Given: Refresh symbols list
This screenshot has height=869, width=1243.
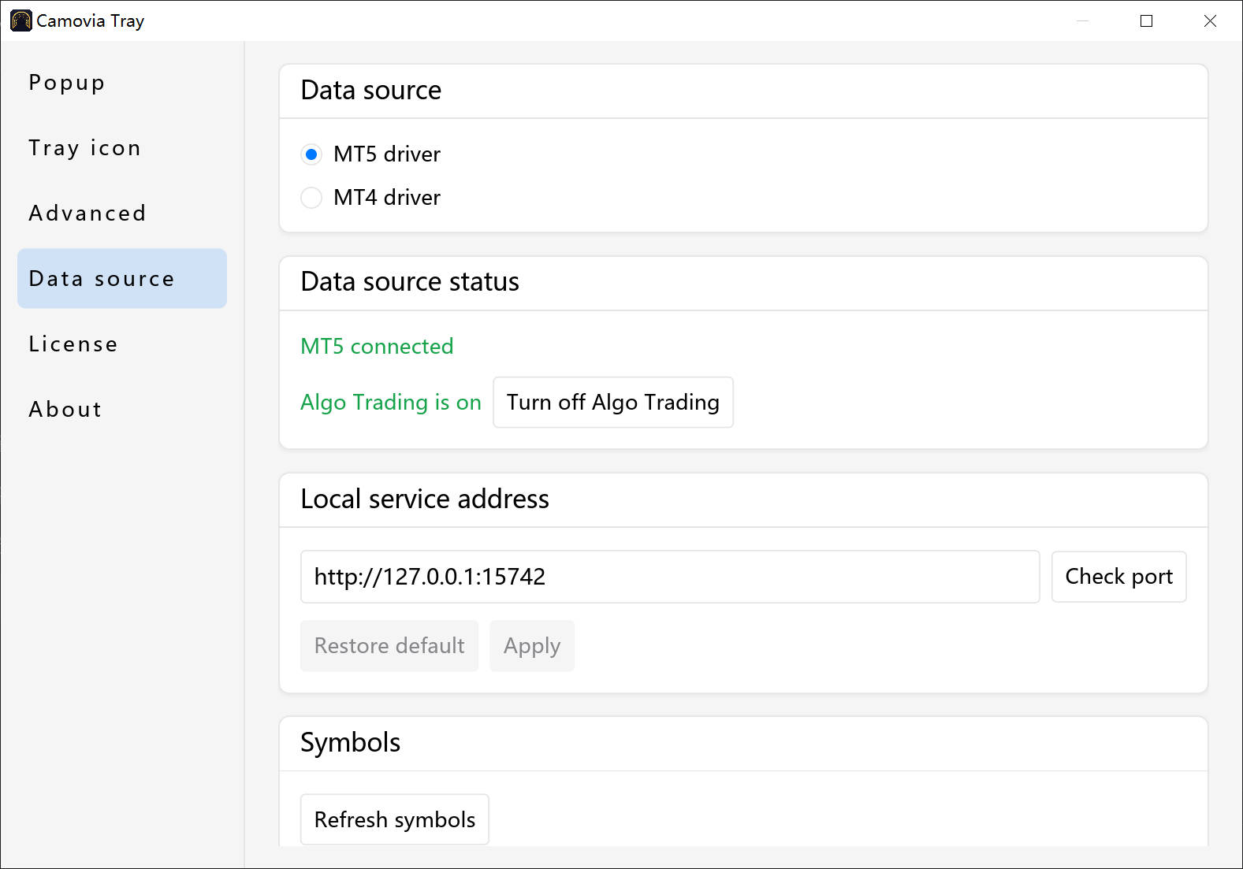Looking at the screenshot, I should (x=395, y=819).
